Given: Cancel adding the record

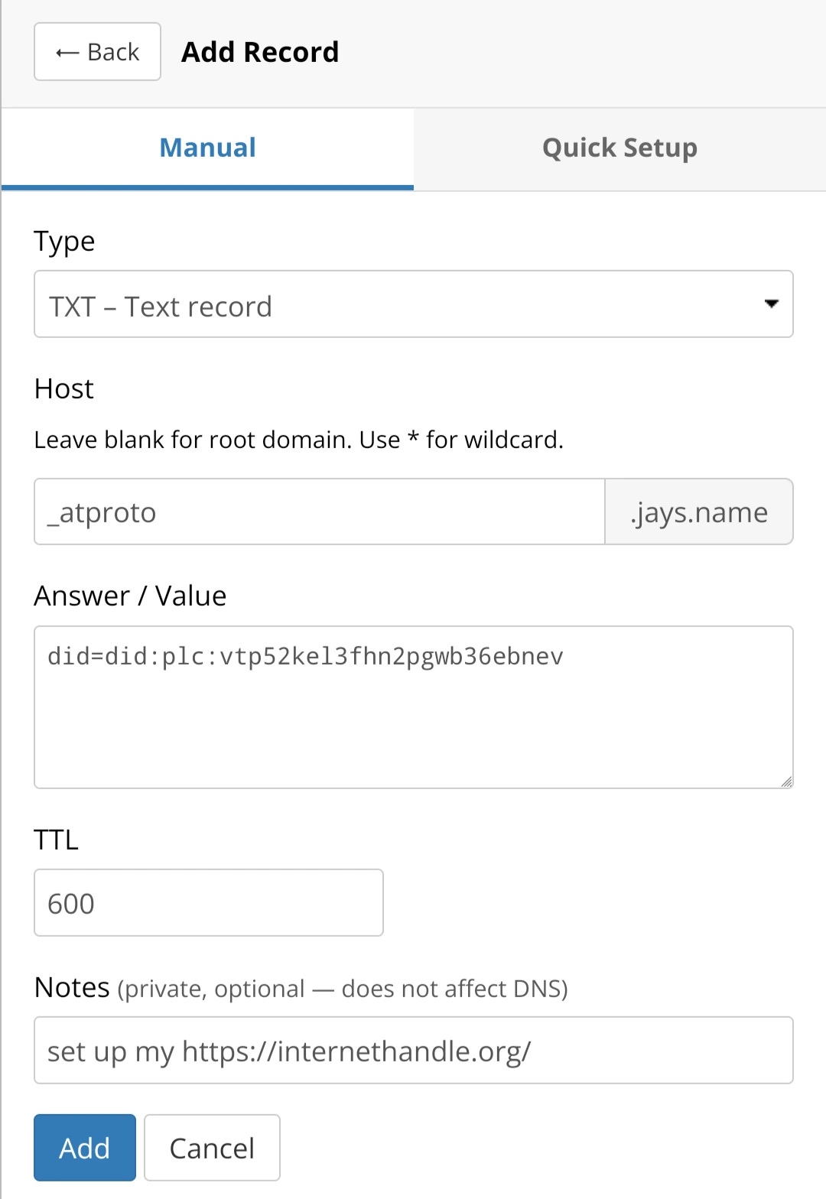Looking at the screenshot, I should pos(212,1148).
